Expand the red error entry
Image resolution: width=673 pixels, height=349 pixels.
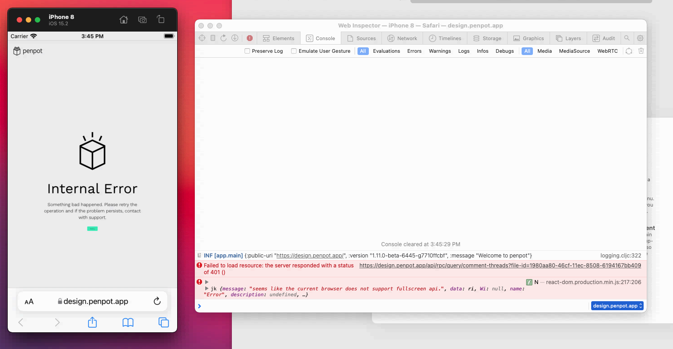pyautogui.click(x=207, y=282)
